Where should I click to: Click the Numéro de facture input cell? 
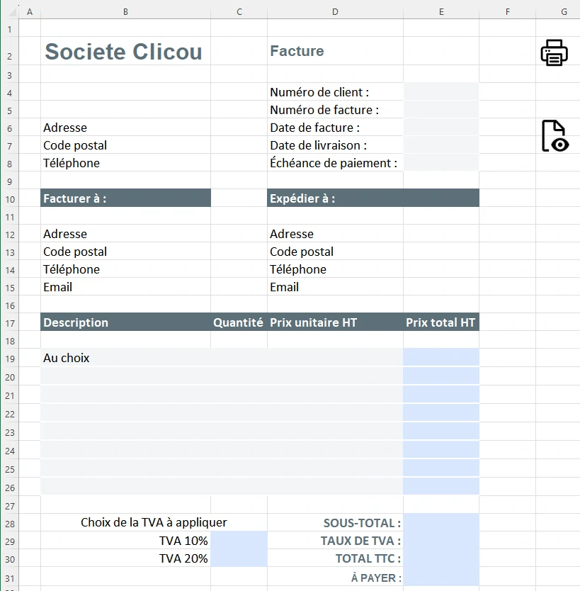coord(441,110)
